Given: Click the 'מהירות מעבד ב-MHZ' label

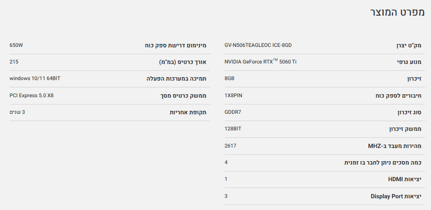Looking at the screenshot, I should (395, 146).
